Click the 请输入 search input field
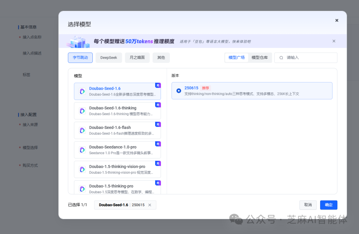The height and width of the screenshot is (234, 359). point(306,58)
